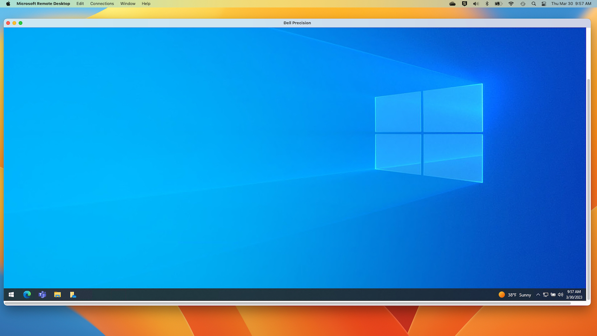
Task: Open the pinned OneDrive folder on the taskbar
Action: coord(73,294)
